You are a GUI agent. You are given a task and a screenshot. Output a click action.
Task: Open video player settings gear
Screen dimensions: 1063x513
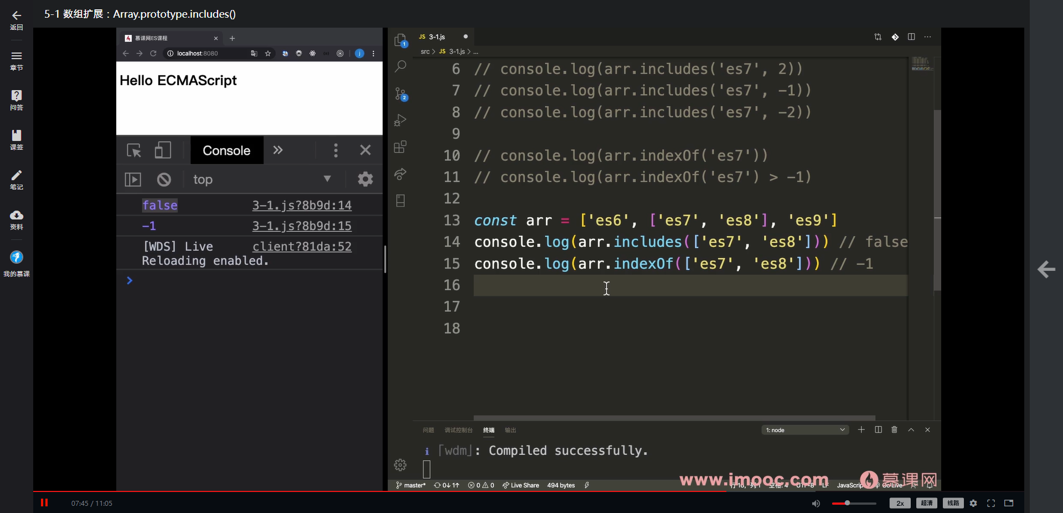pyautogui.click(x=973, y=503)
